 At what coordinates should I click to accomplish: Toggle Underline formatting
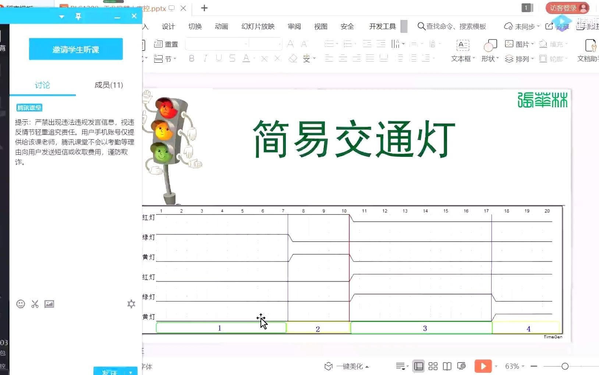[x=219, y=59]
